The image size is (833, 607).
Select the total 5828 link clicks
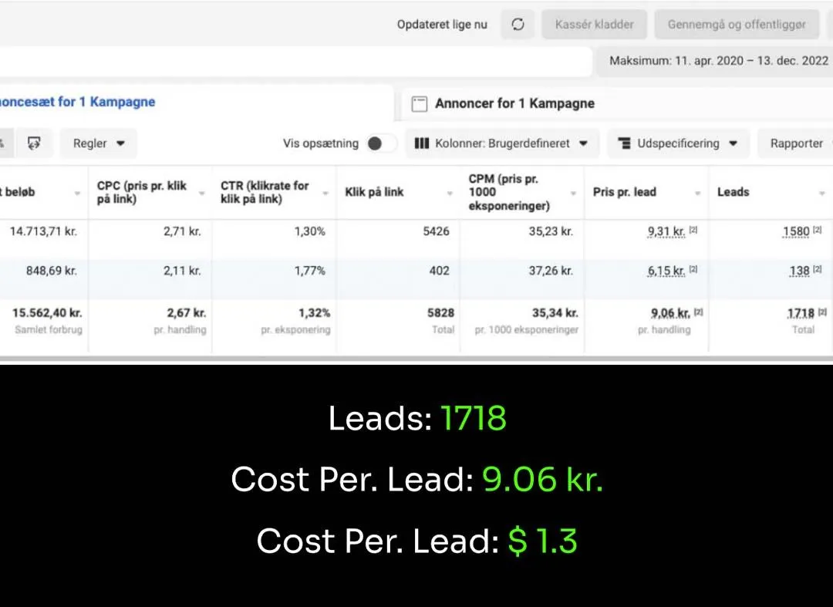(441, 313)
